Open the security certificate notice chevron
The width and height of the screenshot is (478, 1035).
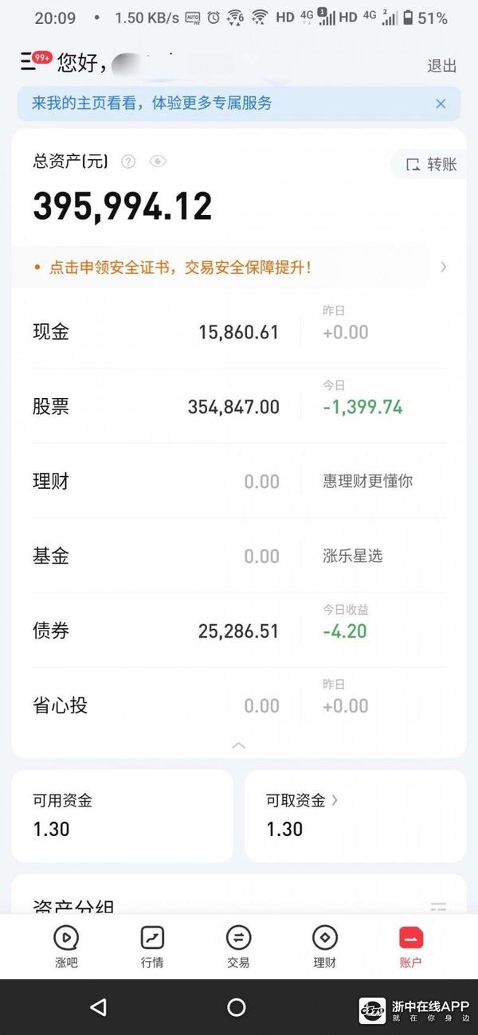coord(444,267)
